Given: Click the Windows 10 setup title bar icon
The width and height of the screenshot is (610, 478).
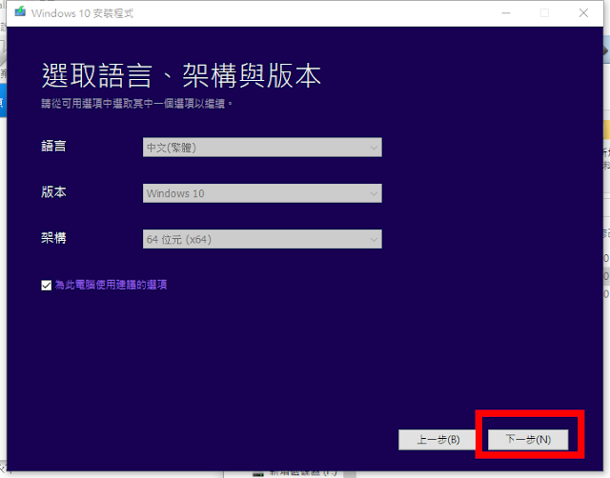Looking at the screenshot, I should point(20,12).
